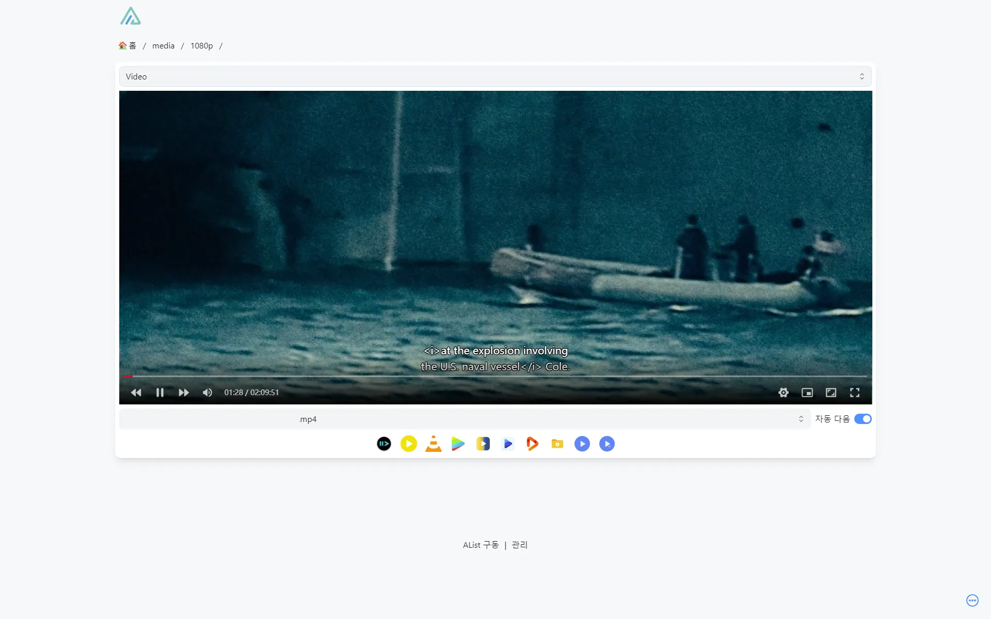Click the yellow nPlayer icon

click(x=408, y=444)
